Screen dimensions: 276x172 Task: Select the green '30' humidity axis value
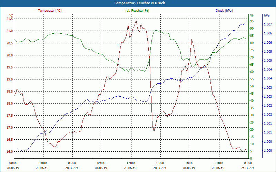(x=252, y=115)
